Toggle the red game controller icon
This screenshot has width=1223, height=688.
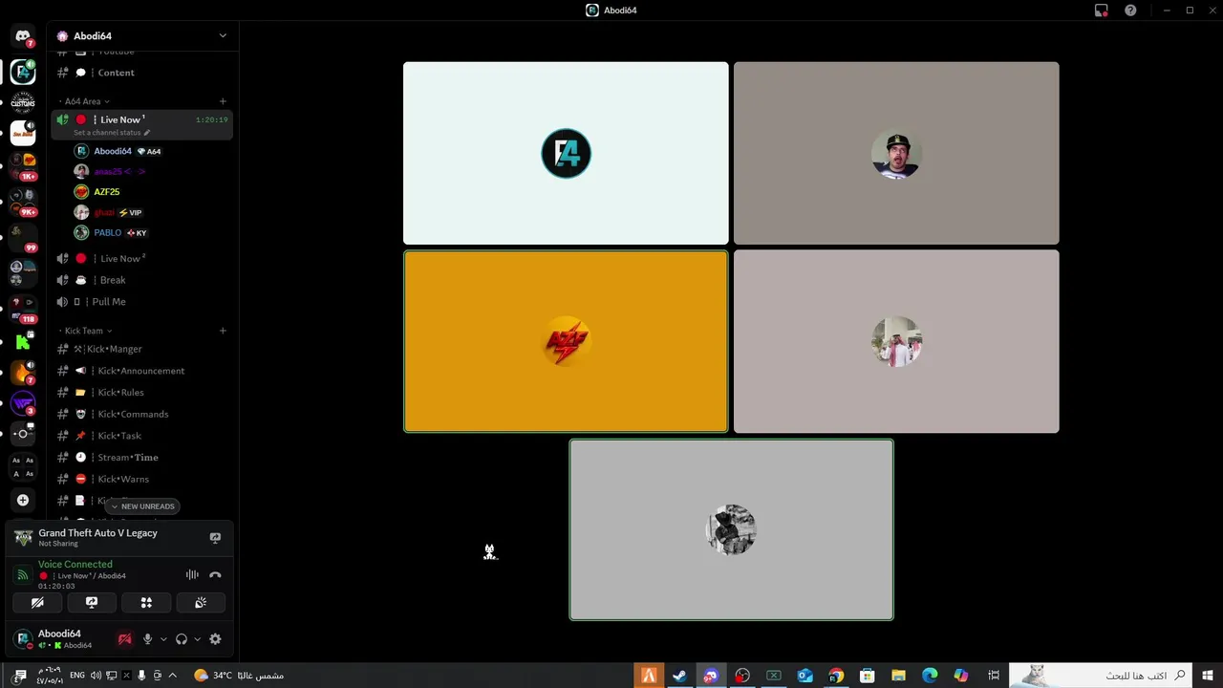(x=124, y=639)
